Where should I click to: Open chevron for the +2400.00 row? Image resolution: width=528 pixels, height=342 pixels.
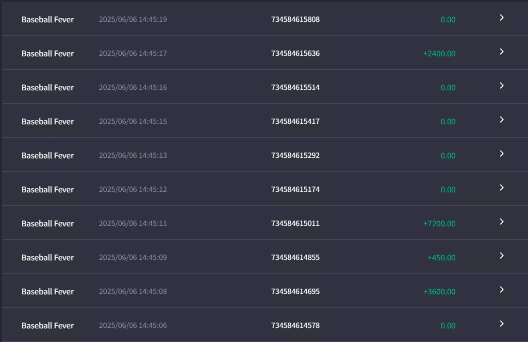(x=501, y=51)
